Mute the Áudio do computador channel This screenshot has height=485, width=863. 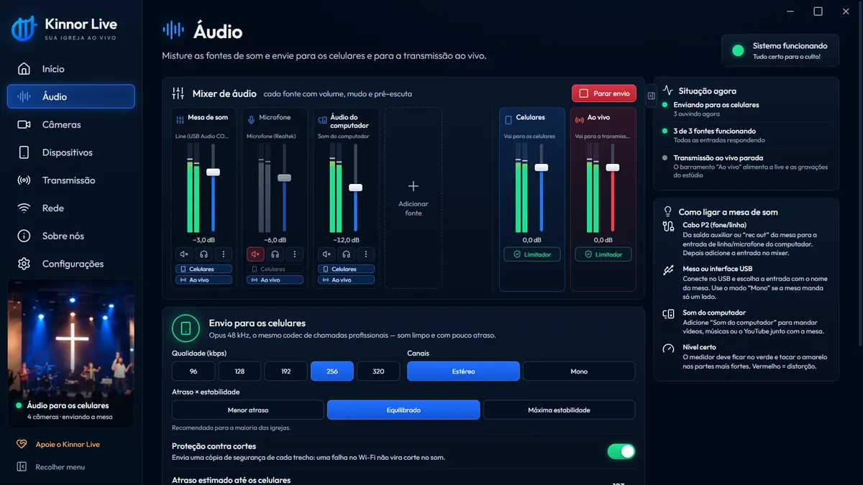(327, 254)
